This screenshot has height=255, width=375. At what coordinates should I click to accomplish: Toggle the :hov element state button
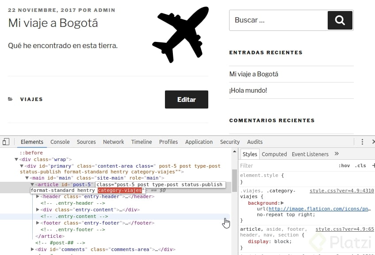click(x=344, y=165)
